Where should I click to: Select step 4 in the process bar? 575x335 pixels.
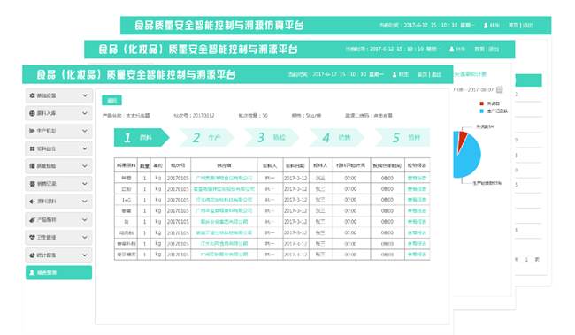[337, 137]
